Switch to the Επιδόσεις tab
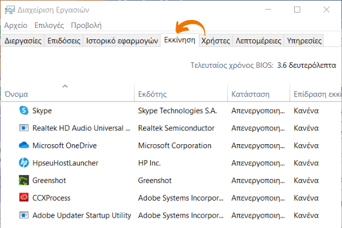 [64, 40]
